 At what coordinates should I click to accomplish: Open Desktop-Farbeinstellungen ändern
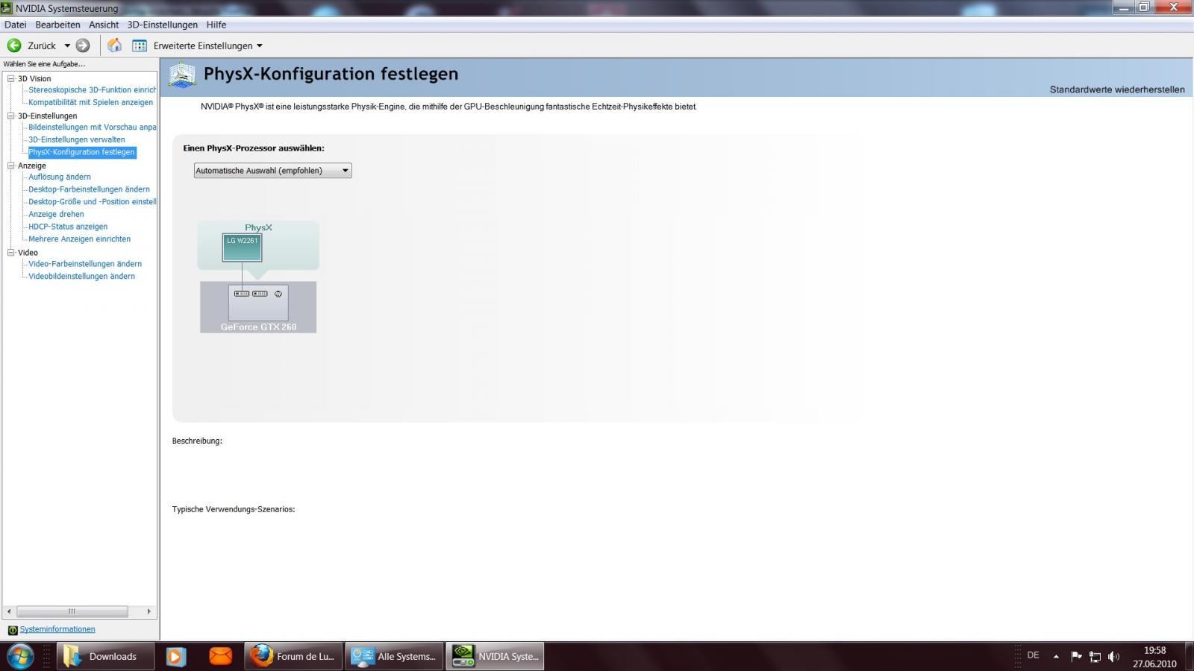(x=89, y=189)
